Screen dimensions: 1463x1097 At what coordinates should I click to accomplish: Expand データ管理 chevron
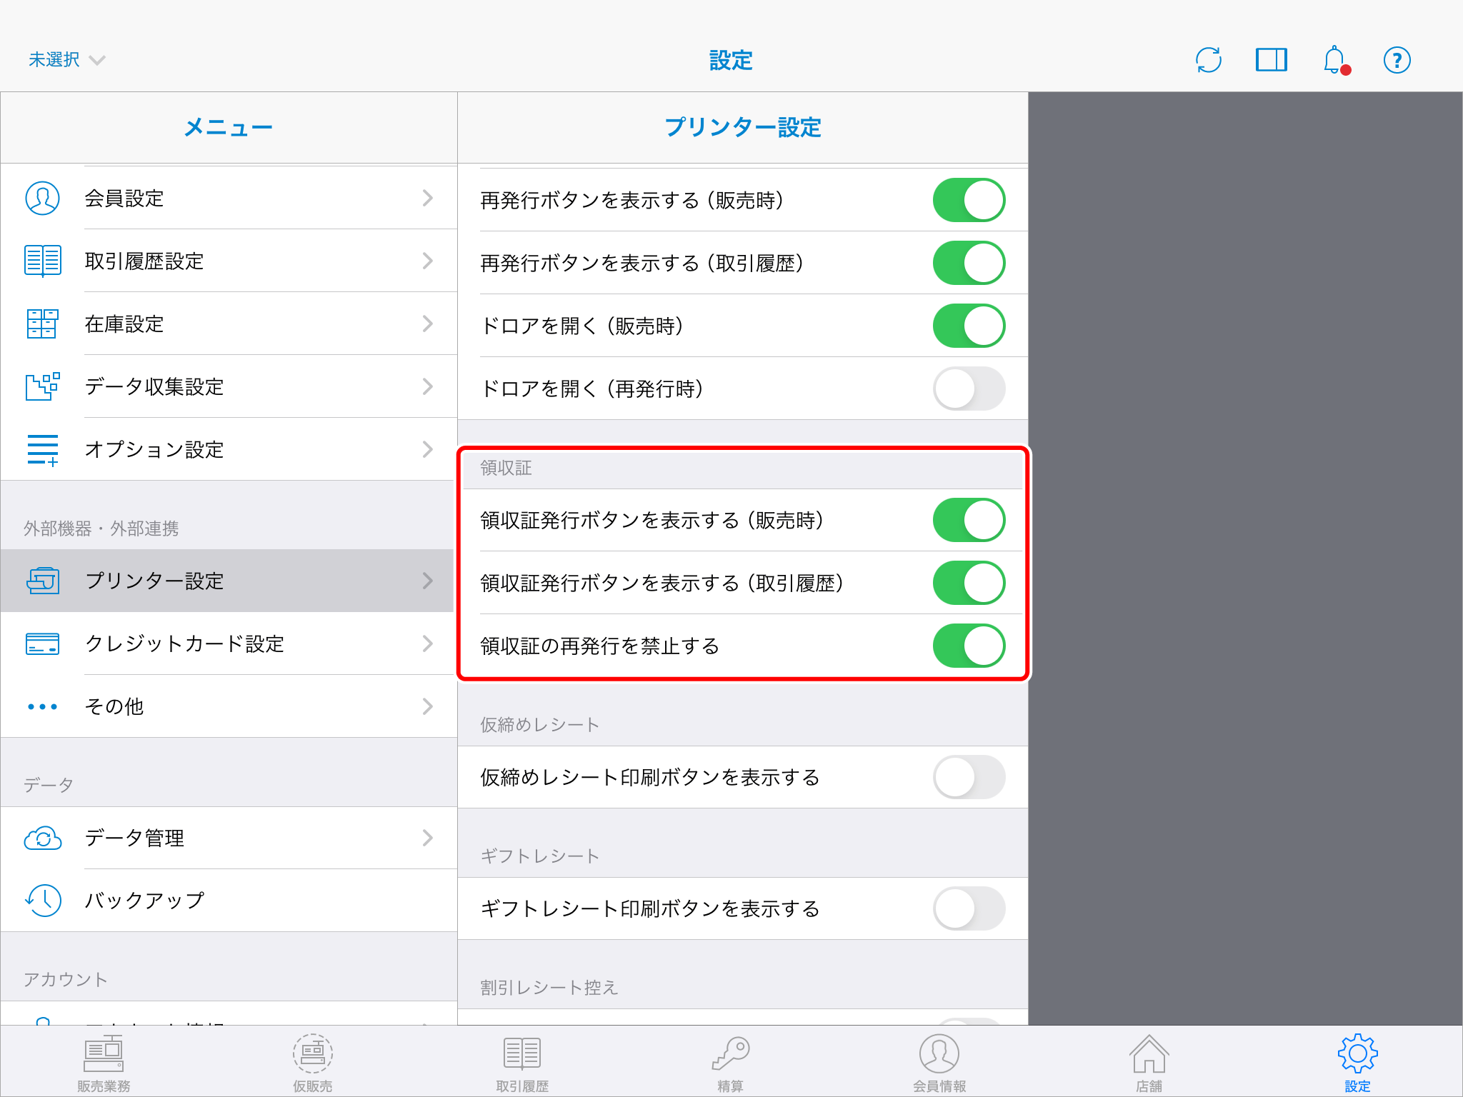tap(428, 838)
